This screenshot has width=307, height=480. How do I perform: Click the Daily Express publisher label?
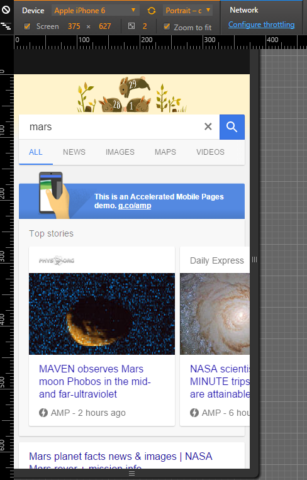pos(216,260)
